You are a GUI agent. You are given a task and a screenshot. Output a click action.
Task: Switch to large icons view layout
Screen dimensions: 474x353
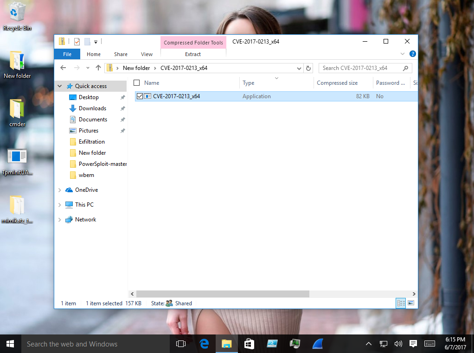point(411,303)
